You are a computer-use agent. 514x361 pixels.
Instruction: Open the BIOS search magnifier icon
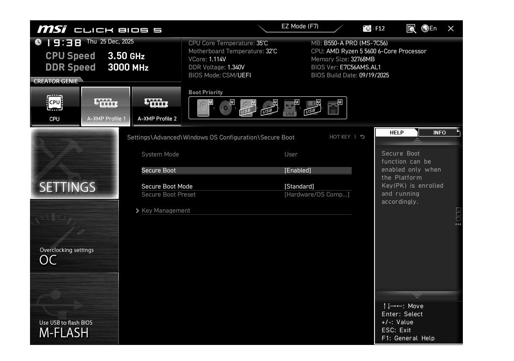(x=411, y=28)
